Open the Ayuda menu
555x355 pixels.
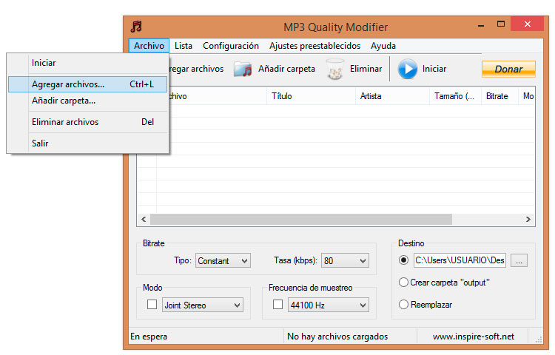click(383, 46)
